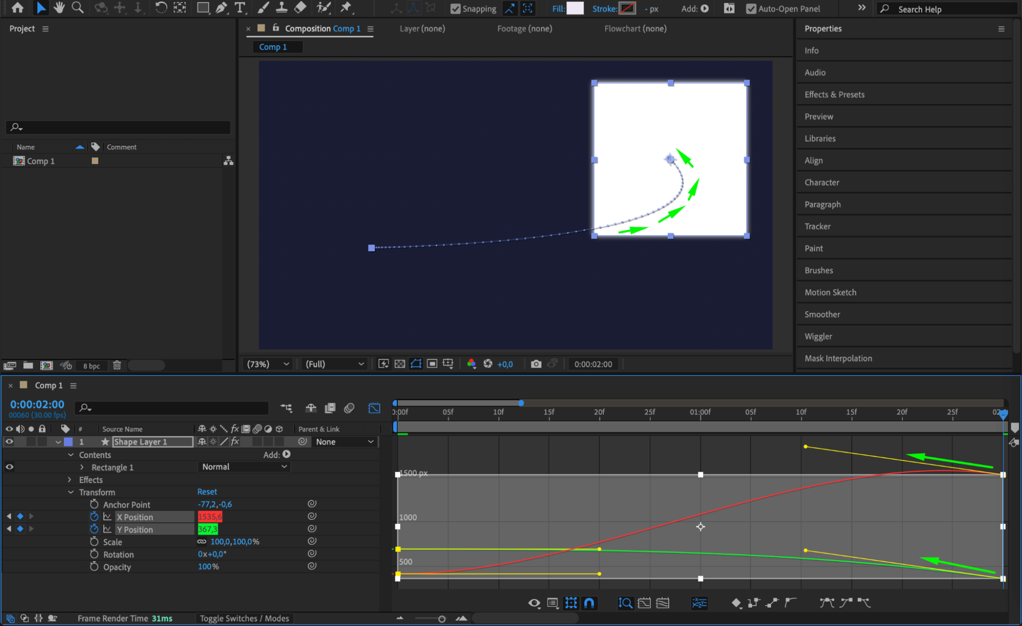This screenshot has height=626, width=1022.
Task: Open the Full resolution dropdown
Action: click(x=334, y=364)
